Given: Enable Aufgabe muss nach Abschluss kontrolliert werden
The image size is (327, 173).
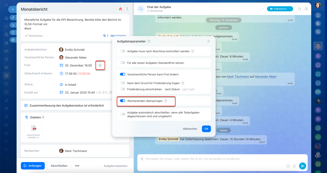Looking at the screenshot, I should (123, 51).
